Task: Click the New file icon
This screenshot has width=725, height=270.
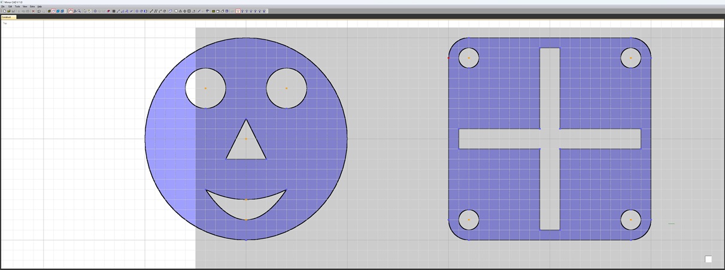Action: click(5, 11)
